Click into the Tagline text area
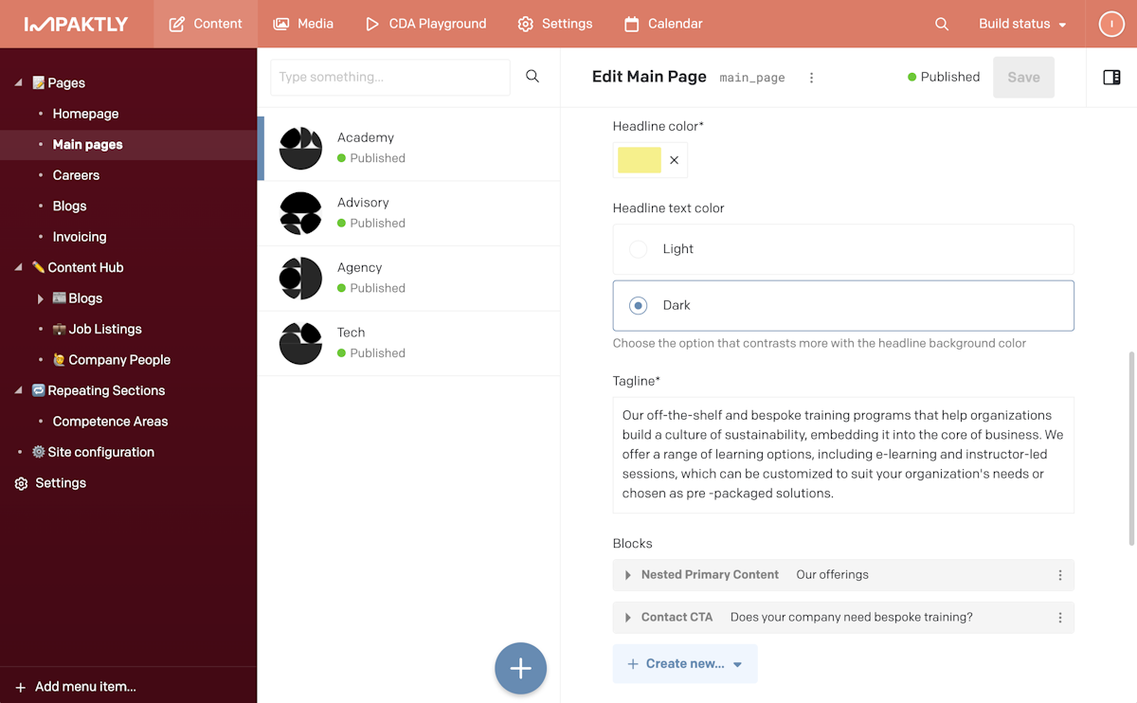1137x703 pixels. pyautogui.click(x=843, y=455)
